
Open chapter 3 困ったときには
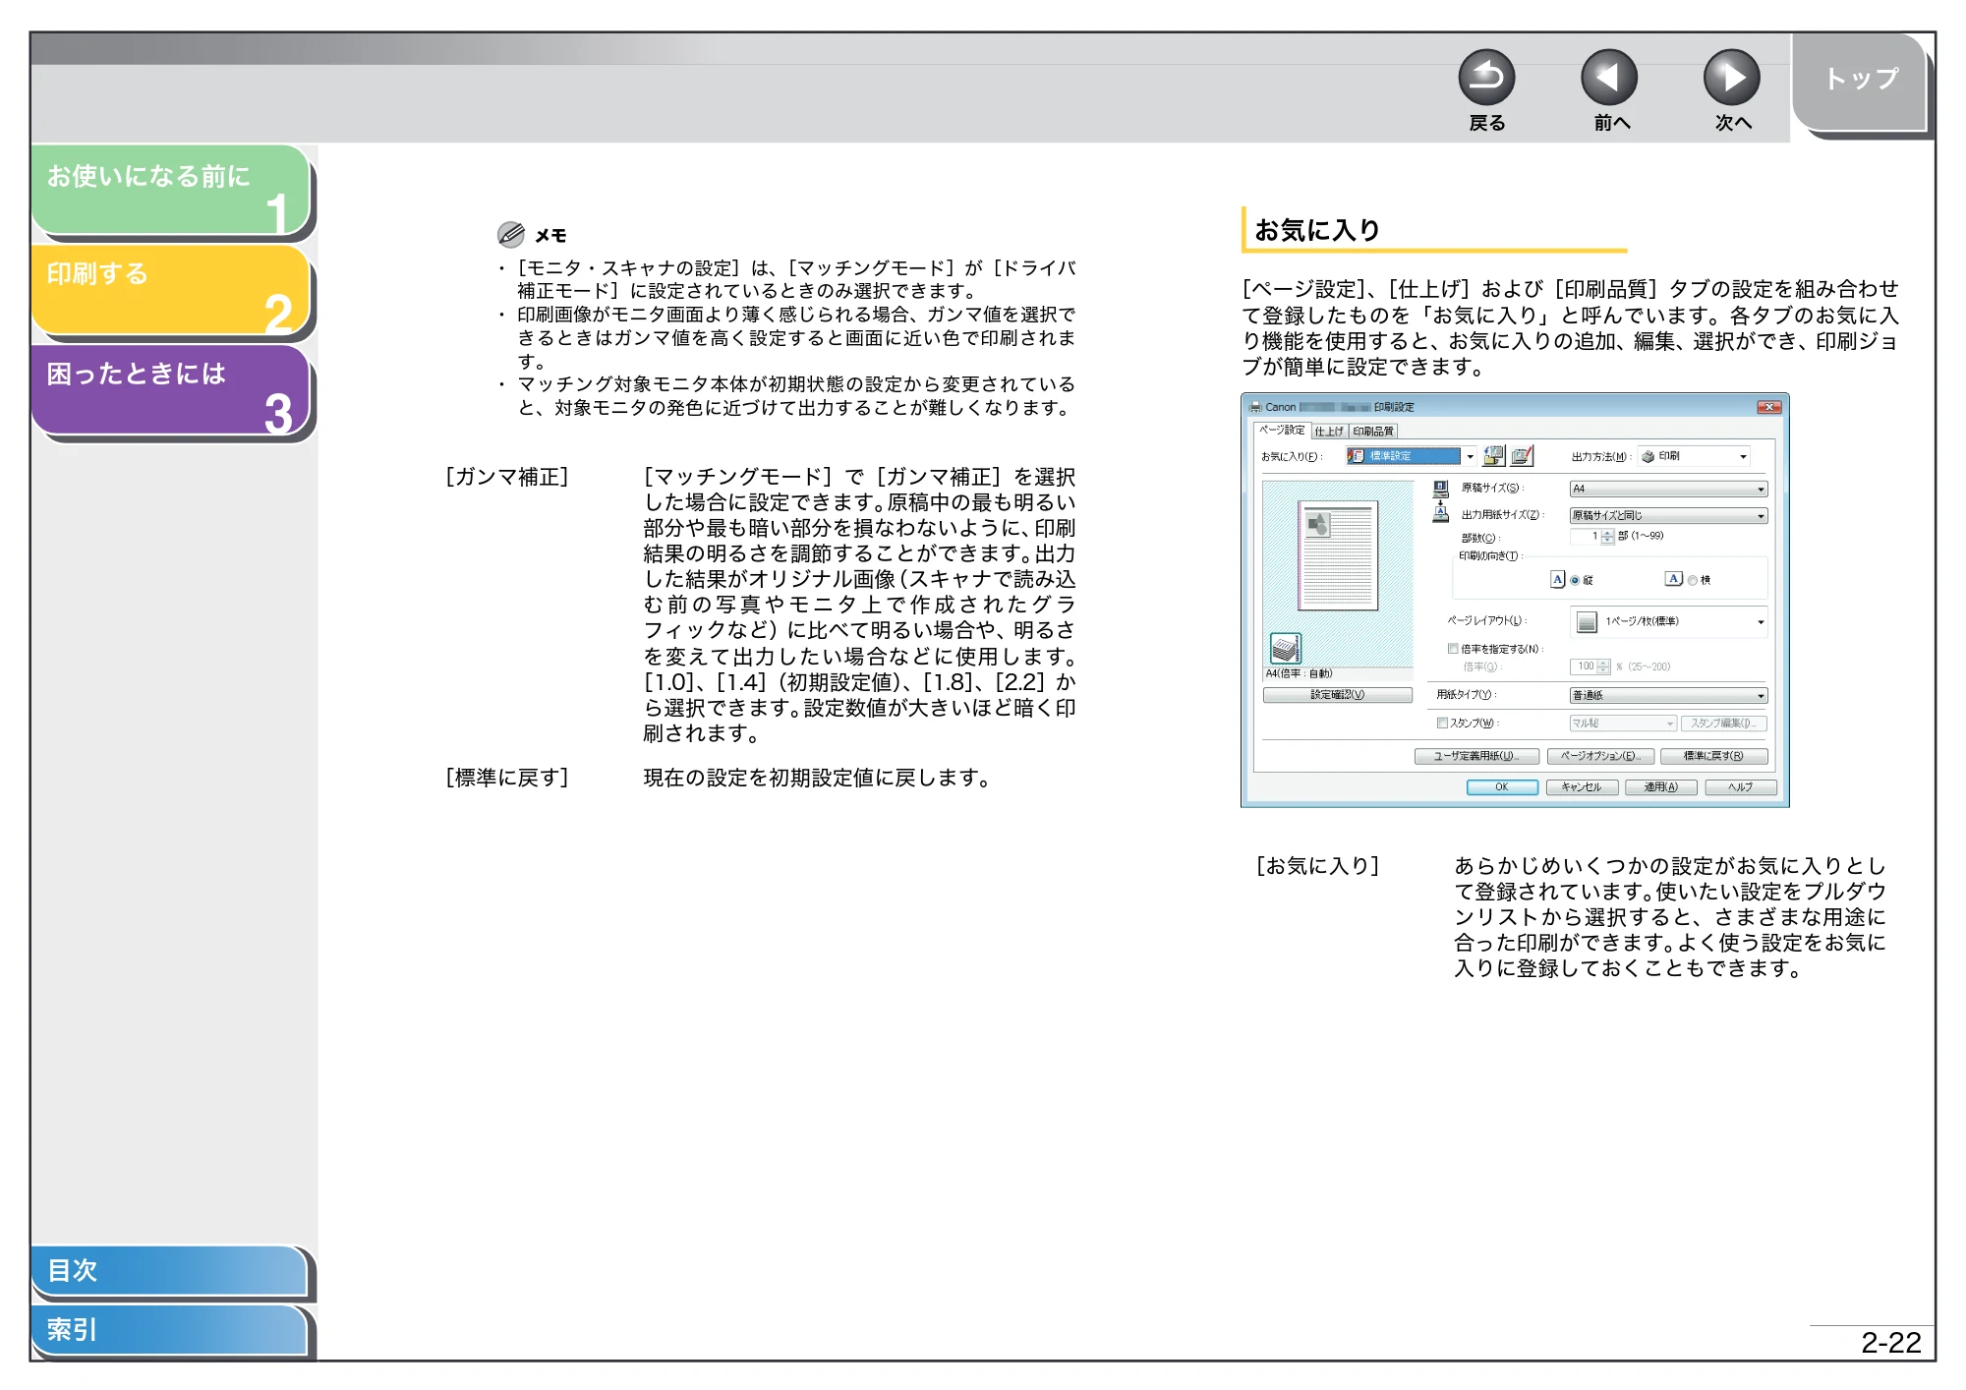click(169, 389)
